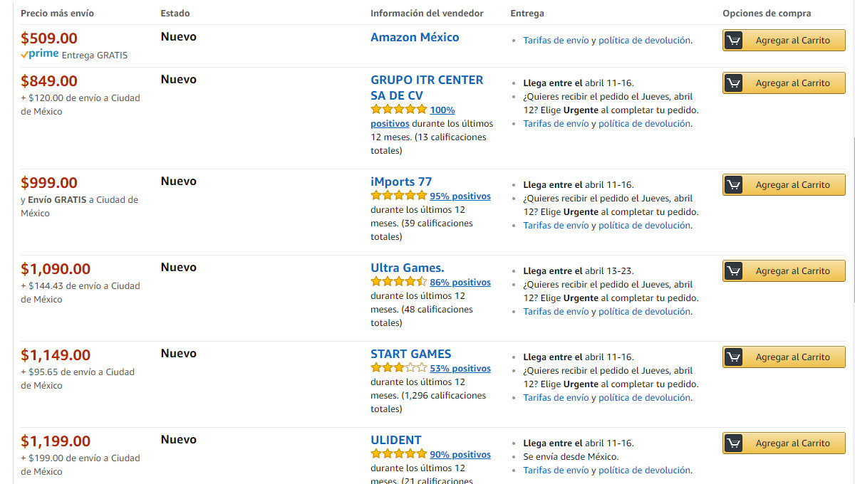
Task: View START GAMES 53% positivos ratings
Action: [x=460, y=369]
